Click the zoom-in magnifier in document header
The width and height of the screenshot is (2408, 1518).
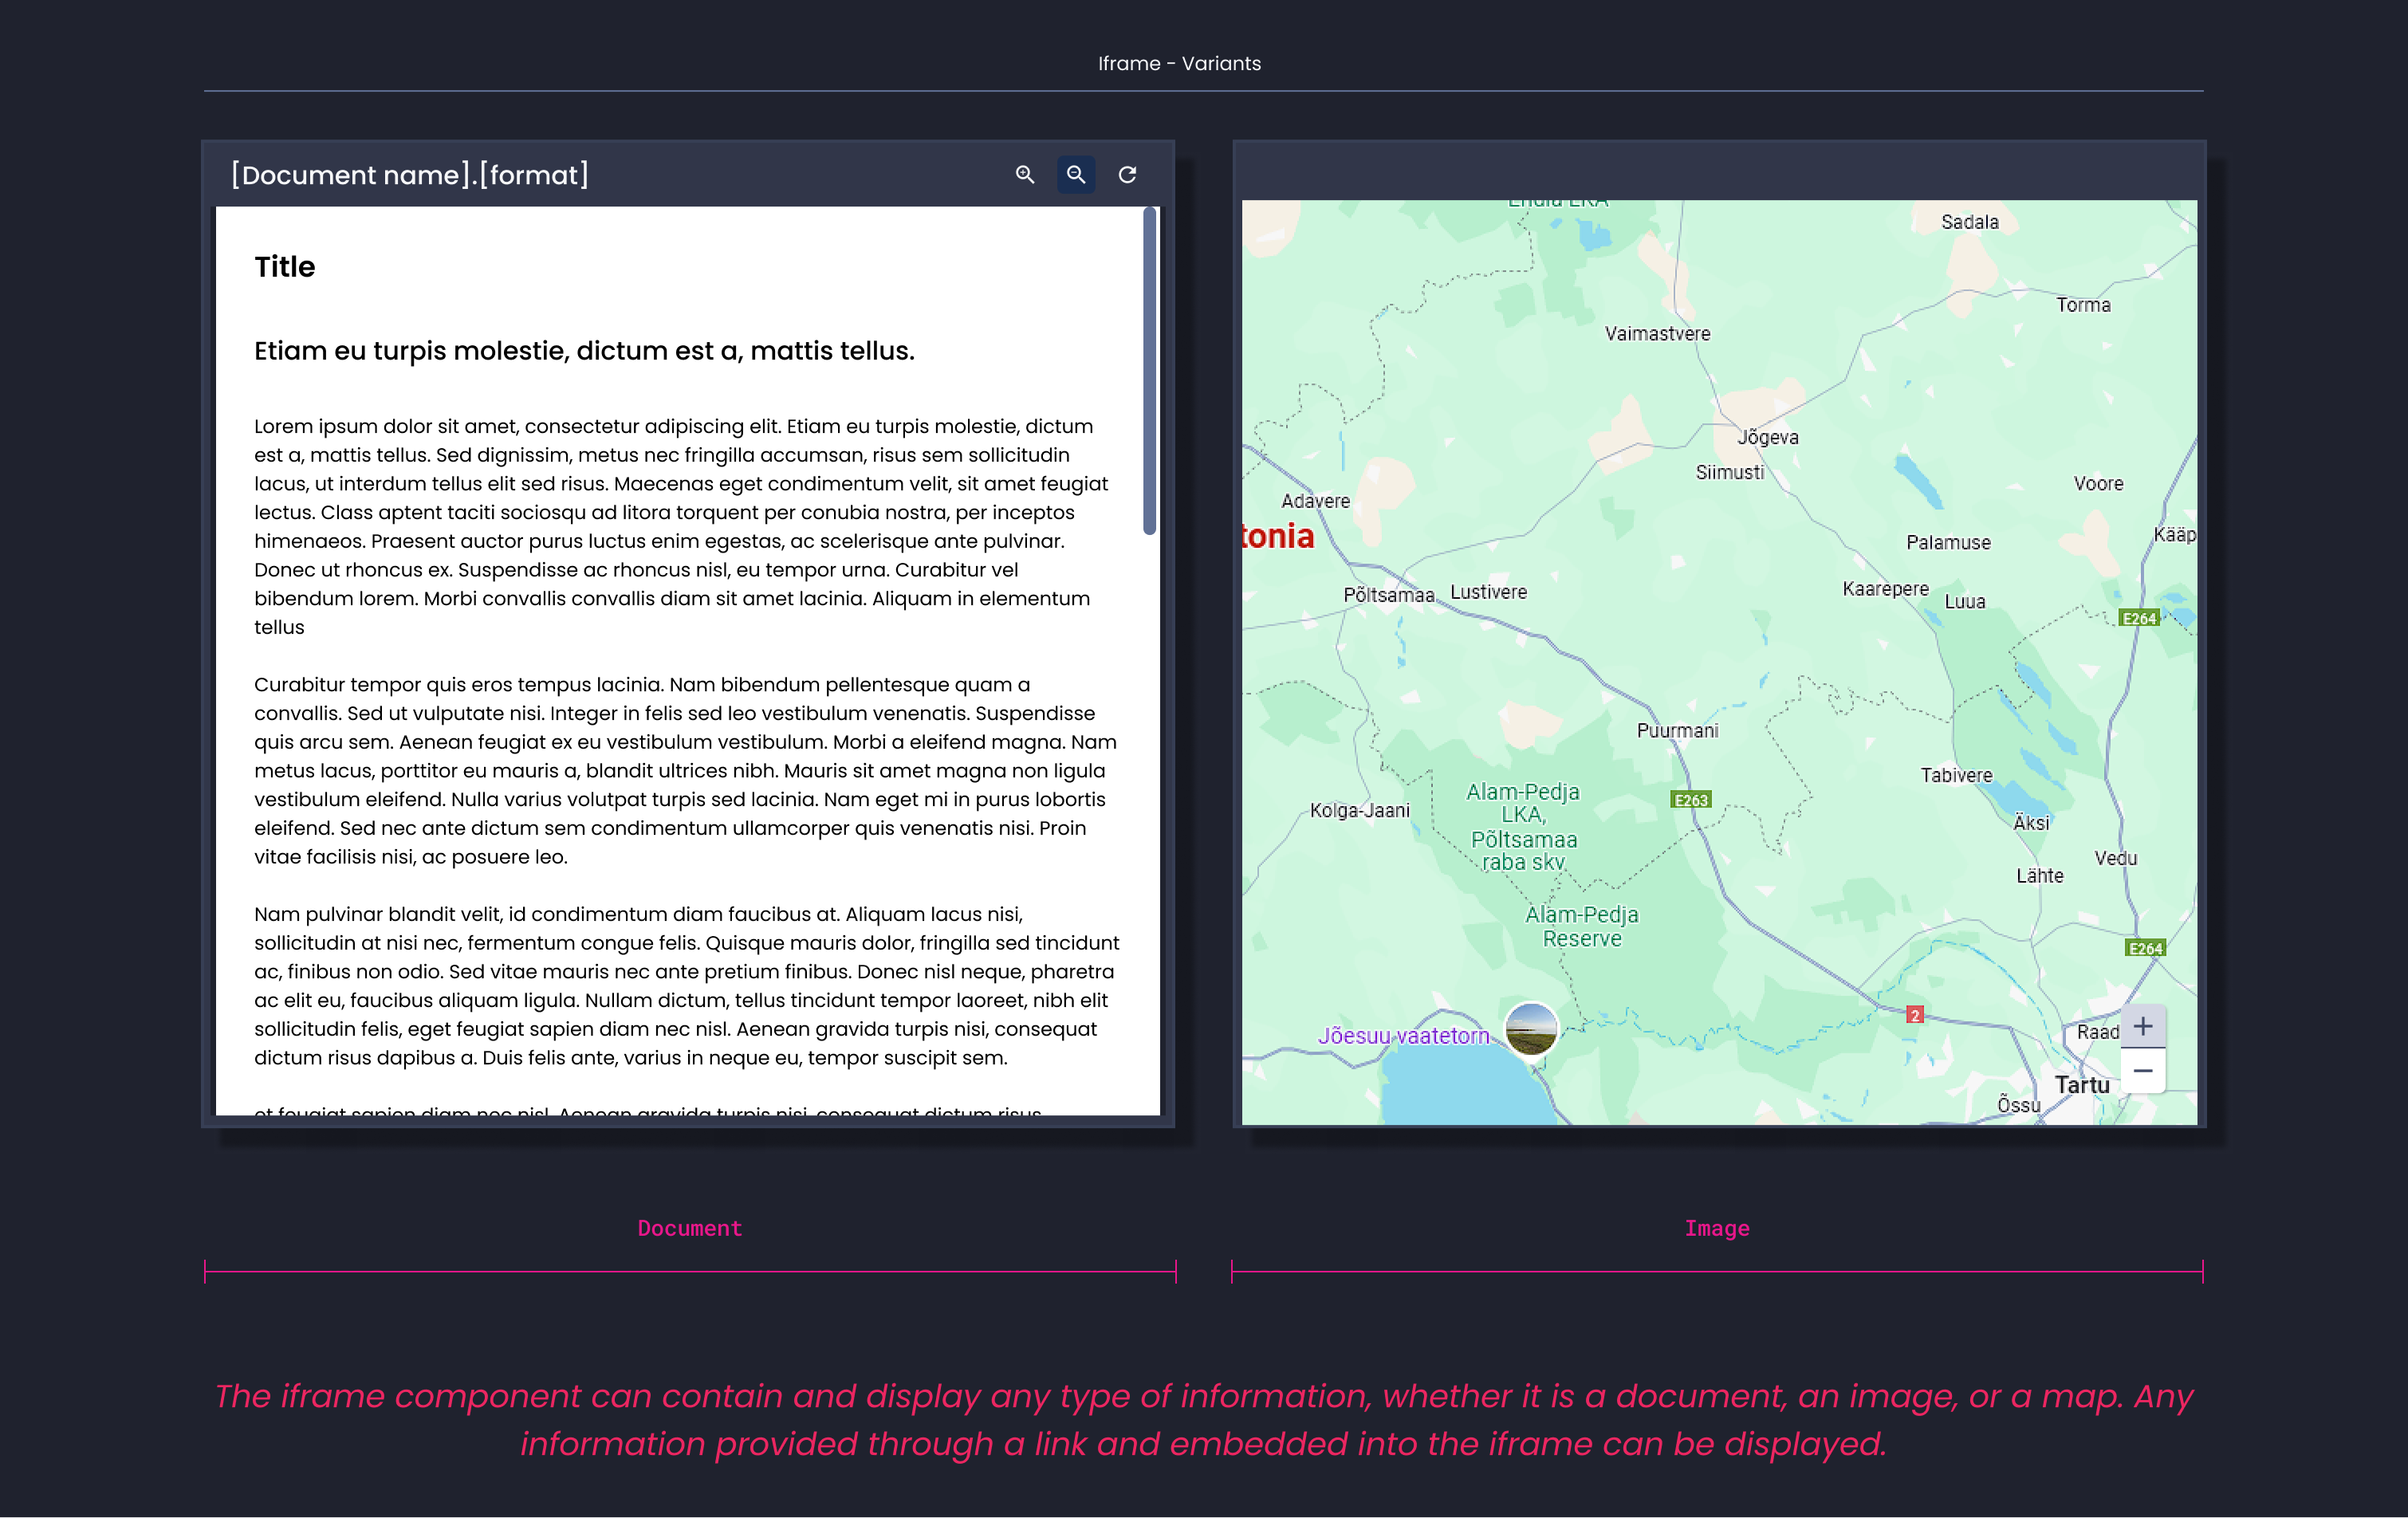click(1024, 175)
